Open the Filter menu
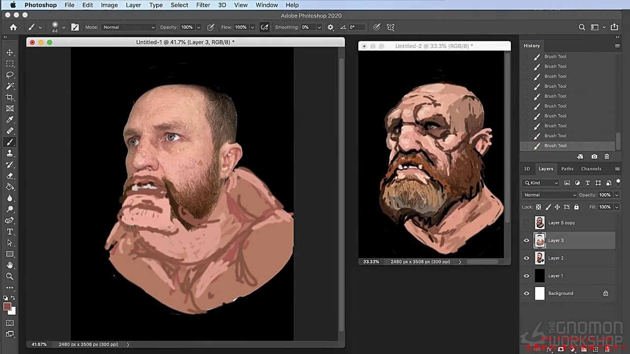 point(203,5)
